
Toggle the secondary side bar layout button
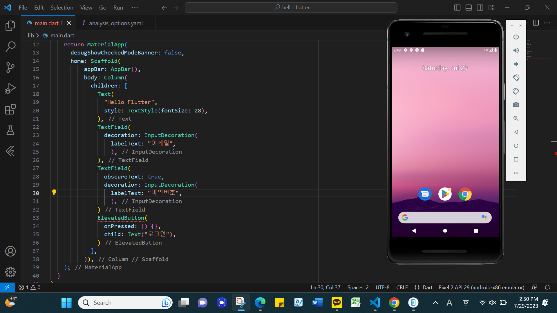[x=480, y=8]
